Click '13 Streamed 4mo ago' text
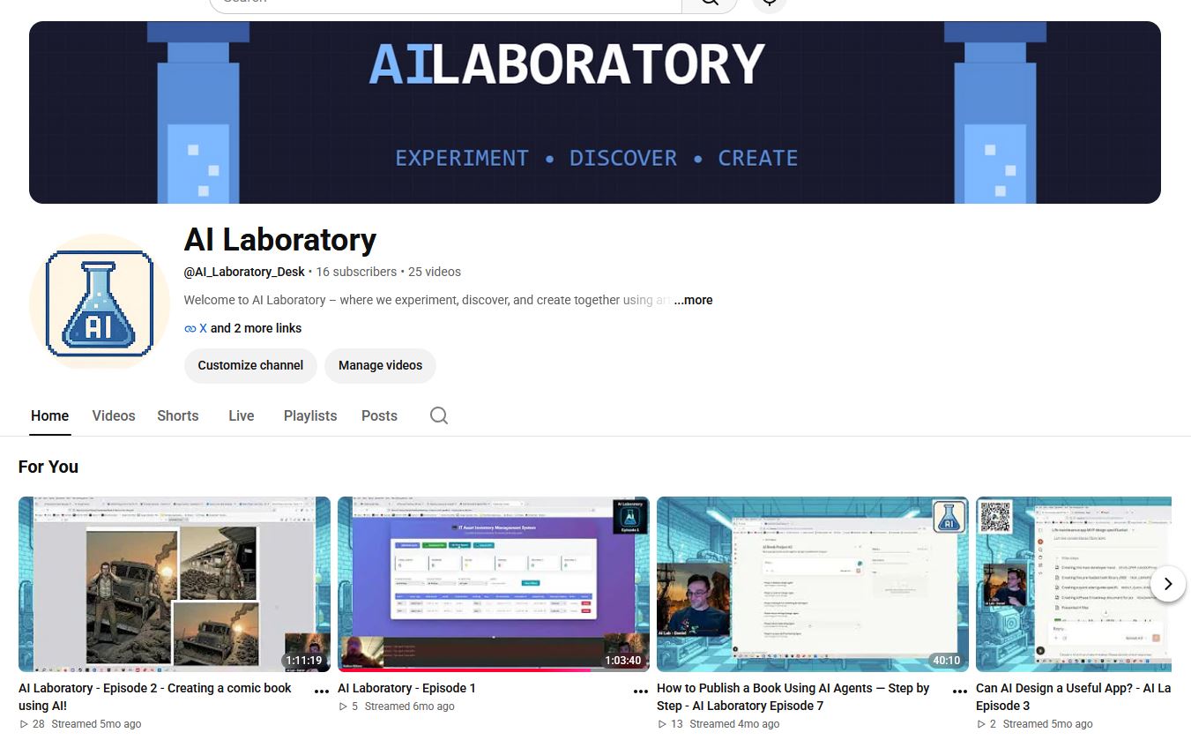Viewport: 1191px width, 740px height. (x=718, y=723)
